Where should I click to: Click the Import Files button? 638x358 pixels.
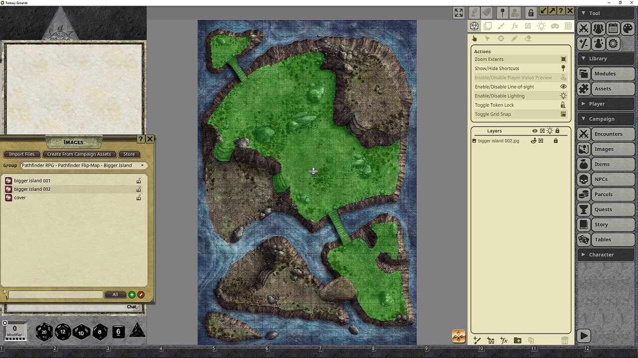coord(21,154)
